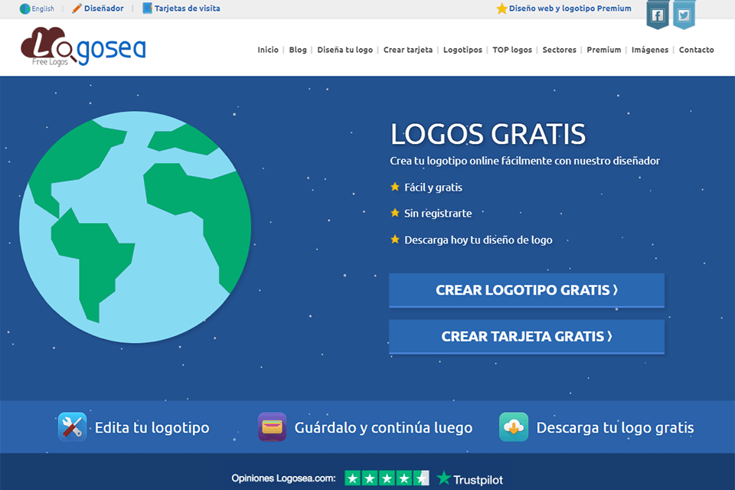Open the Twitter profile icon
This screenshot has width=735, height=490.
coord(684,15)
